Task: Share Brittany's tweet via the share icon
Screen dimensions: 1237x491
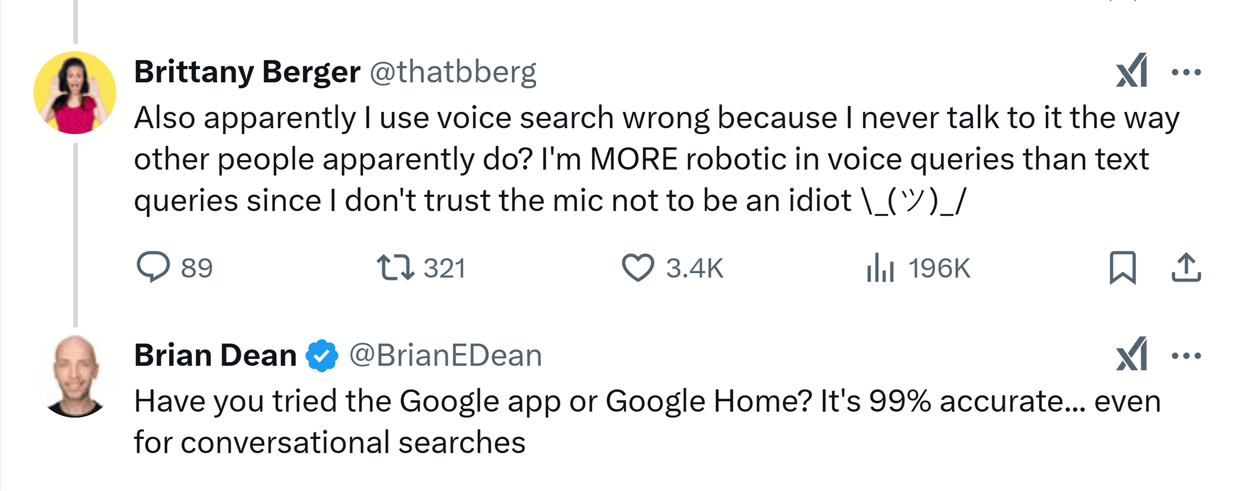Action: pos(1188,268)
